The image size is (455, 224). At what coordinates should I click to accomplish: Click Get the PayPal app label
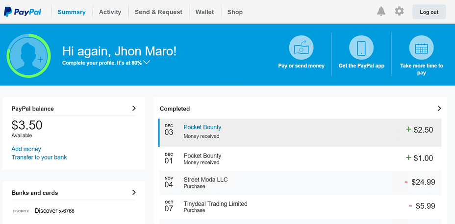click(x=361, y=66)
